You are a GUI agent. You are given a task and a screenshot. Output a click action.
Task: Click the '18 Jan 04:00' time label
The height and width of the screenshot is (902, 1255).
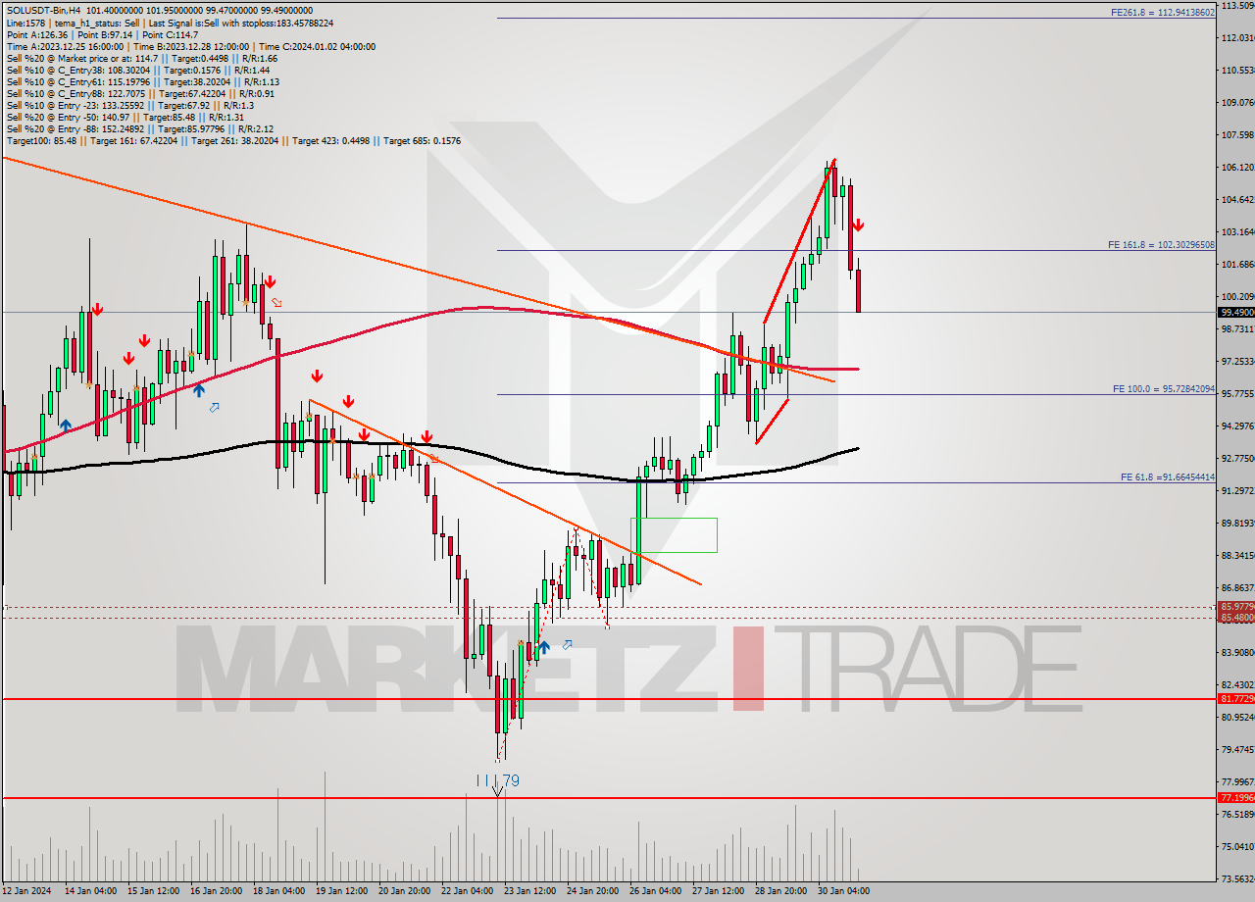[x=277, y=892]
